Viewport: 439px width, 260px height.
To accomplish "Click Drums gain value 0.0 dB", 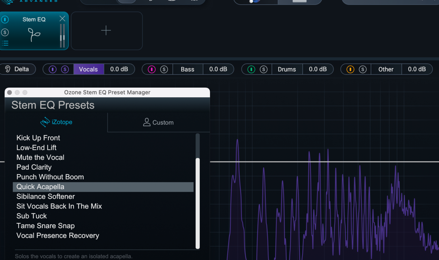I will click(x=318, y=69).
